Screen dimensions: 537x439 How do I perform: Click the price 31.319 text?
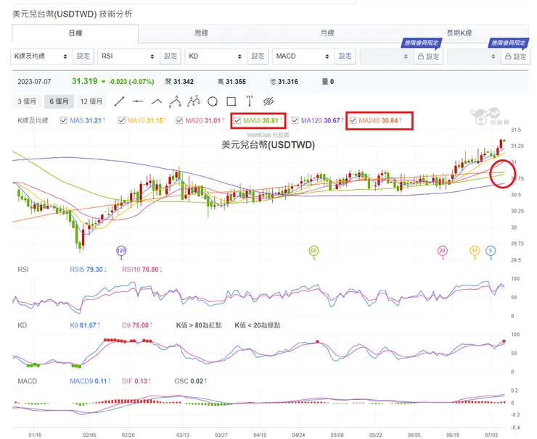tap(85, 81)
